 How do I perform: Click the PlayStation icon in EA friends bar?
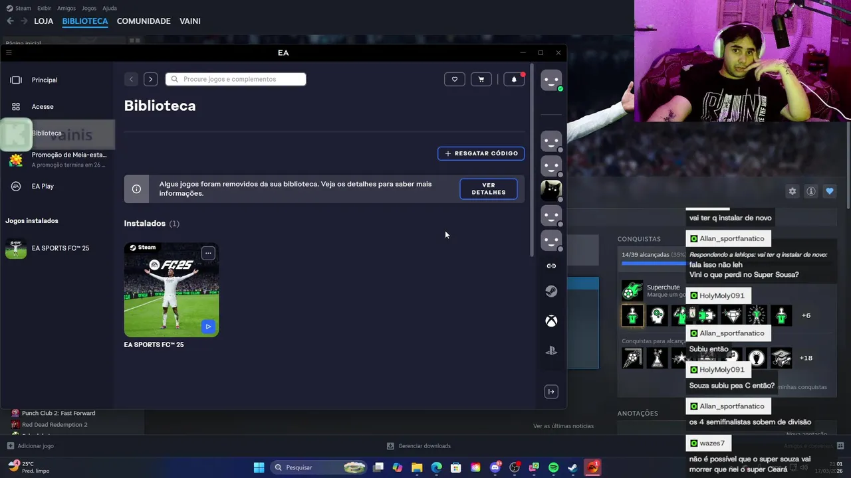pyautogui.click(x=551, y=351)
